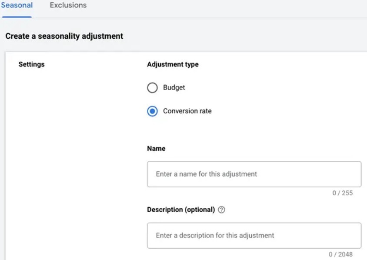Click the 0 / 2048 character counter

(340, 254)
